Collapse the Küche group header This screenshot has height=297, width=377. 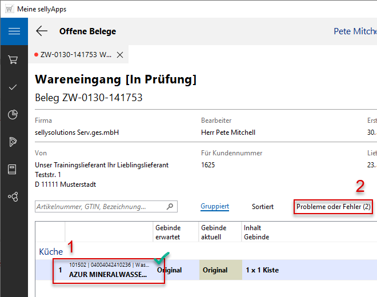pos(51,251)
